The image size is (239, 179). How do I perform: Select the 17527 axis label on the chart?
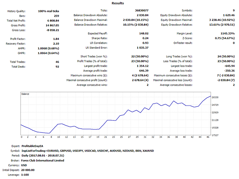coord(215,135)
